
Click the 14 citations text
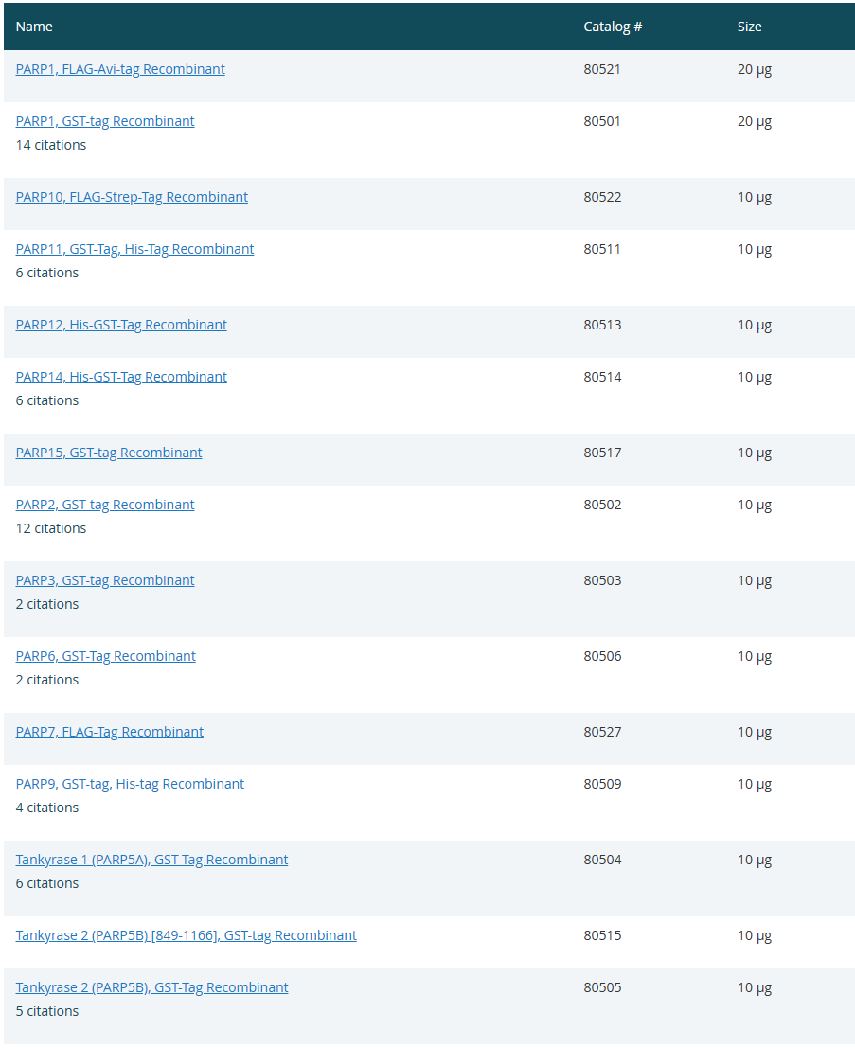(x=51, y=145)
